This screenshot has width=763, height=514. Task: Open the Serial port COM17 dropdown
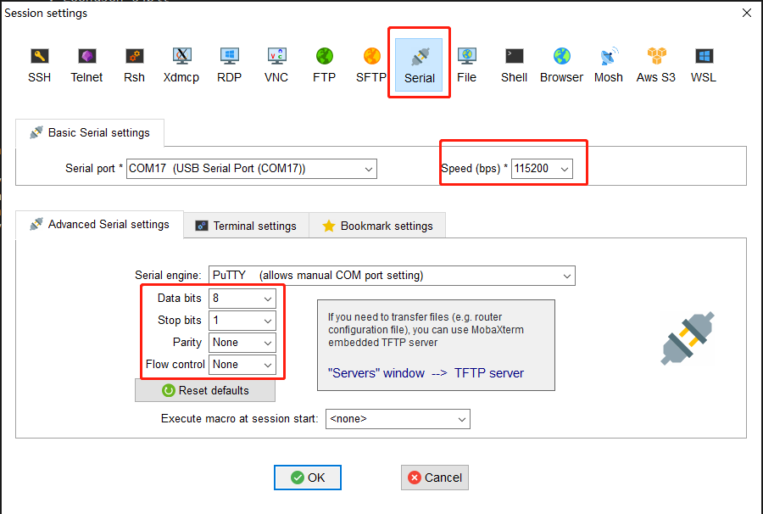point(252,169)
